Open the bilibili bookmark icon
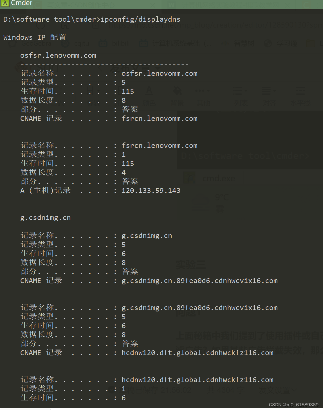Image resolution: width=323 pixels, height=410 pixels. pyautogui.click(x=103, y=43)
